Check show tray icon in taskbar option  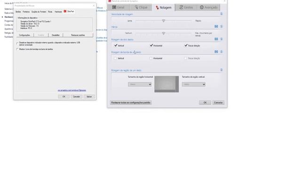pyautogui.click(x=17, y=49)
